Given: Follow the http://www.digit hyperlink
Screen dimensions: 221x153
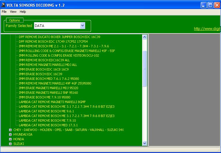Looking at the screenshot, I should pos(207,29).
